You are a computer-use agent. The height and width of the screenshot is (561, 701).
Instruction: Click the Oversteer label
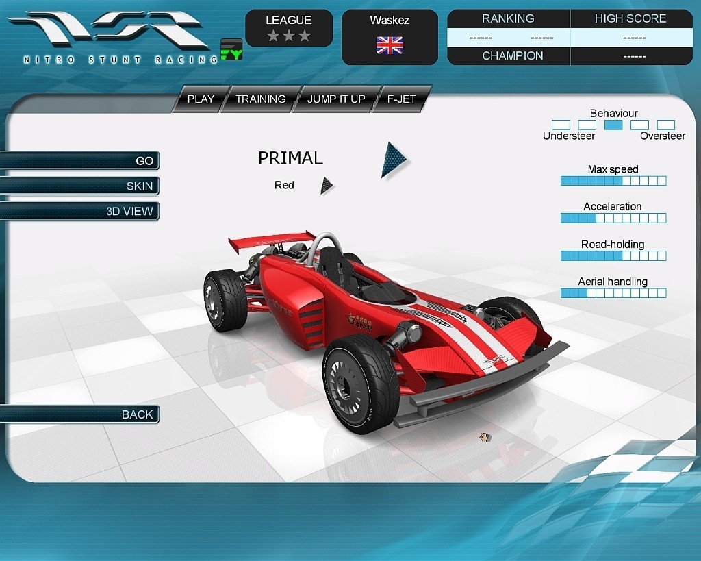coord(663,136)
